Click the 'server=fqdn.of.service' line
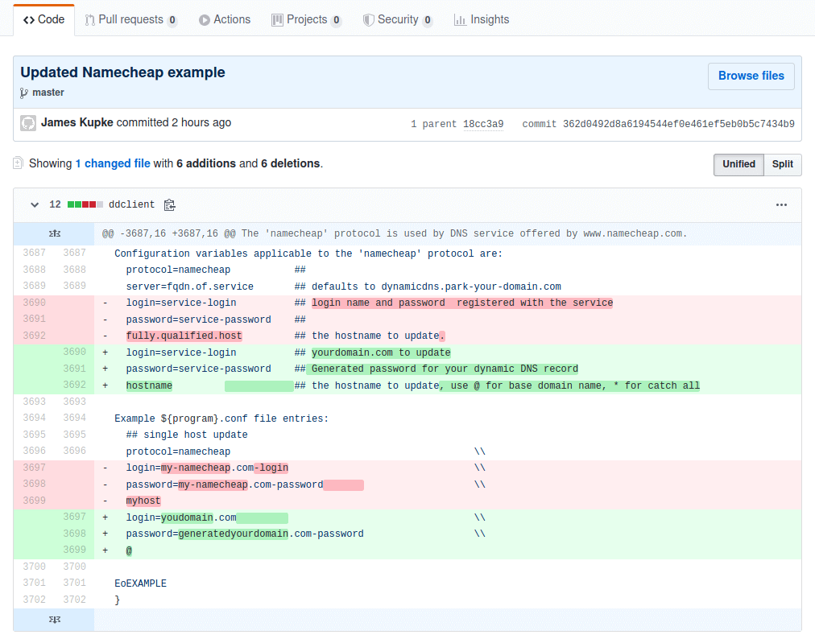 tap(448, 287)
